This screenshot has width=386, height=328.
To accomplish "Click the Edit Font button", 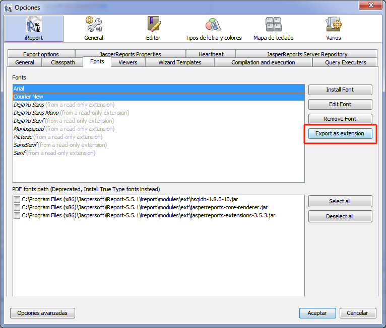I will pyautogui.click(x=340, y=104).
